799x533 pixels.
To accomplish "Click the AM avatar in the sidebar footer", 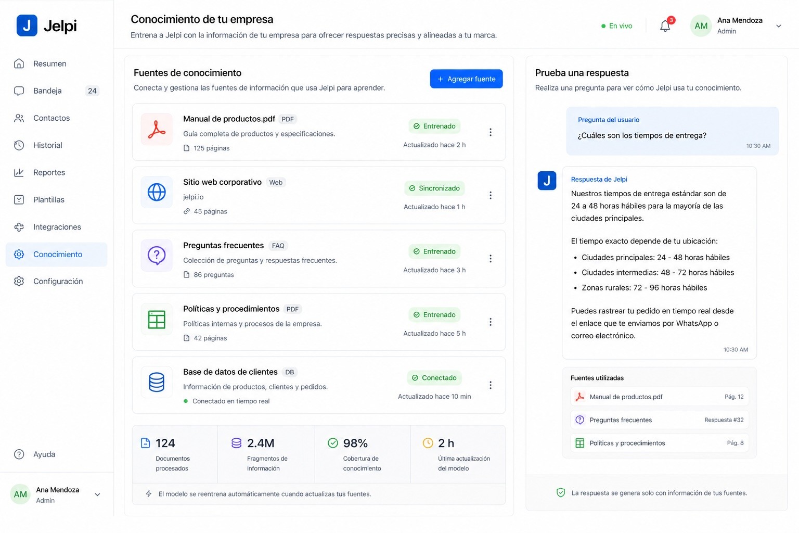I will point(20,494).
